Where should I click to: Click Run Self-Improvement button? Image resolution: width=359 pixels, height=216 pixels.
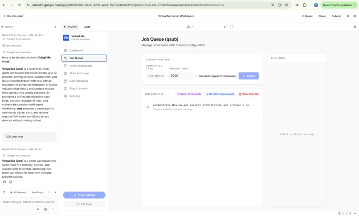point(220,94)
